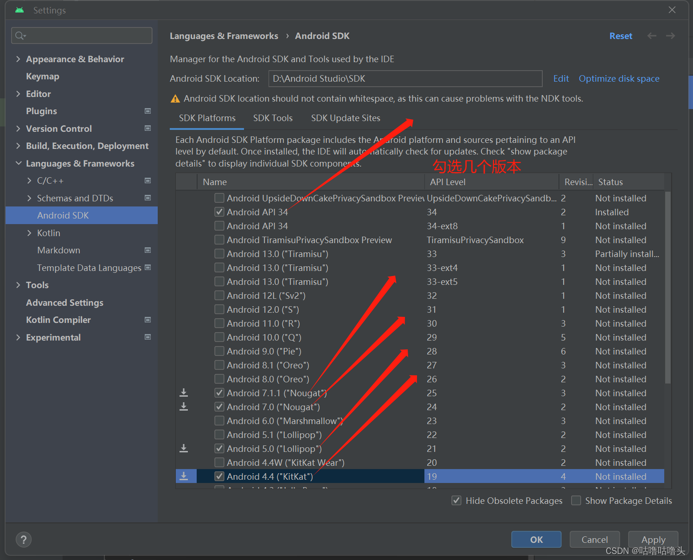Click Edit link for SDK location

[561, 78]
